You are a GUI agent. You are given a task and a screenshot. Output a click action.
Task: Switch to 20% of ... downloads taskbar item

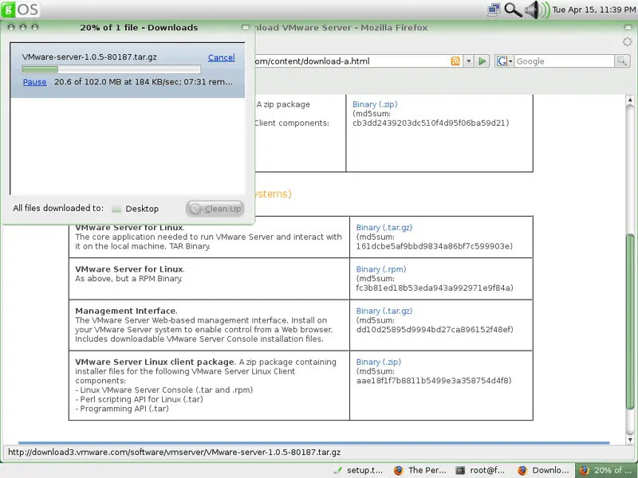click(606, 470)
